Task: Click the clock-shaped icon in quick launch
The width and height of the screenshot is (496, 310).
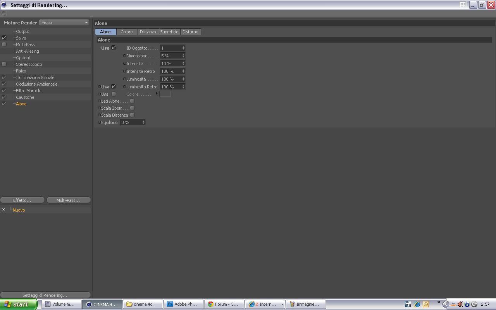Action: (x=426, y=304)
